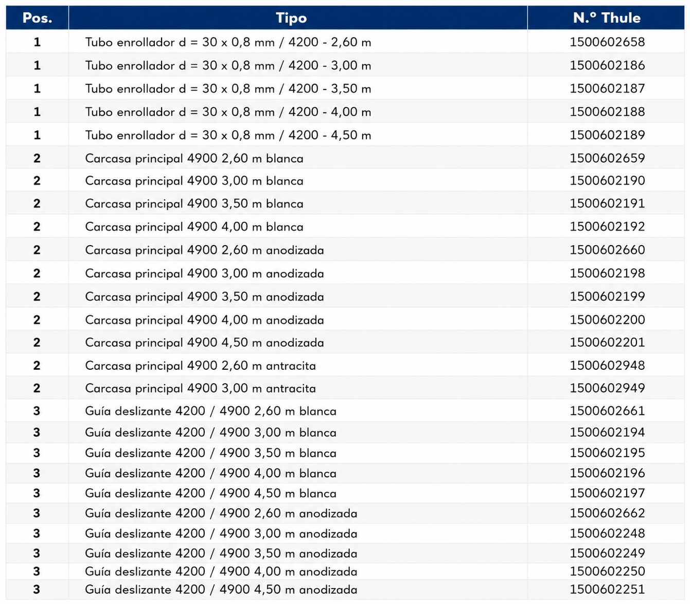This screenshot has width=690, height=604.
Task: Select part number 1500602198
Action: [607, 273]
